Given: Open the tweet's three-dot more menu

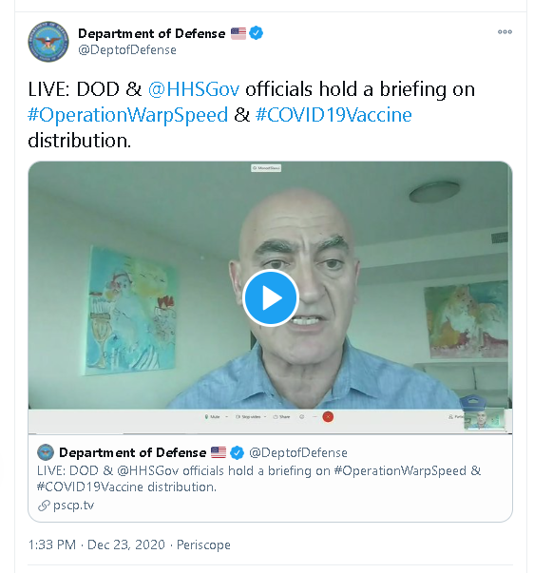Looking at the screenshot, I should click(505, 31).
